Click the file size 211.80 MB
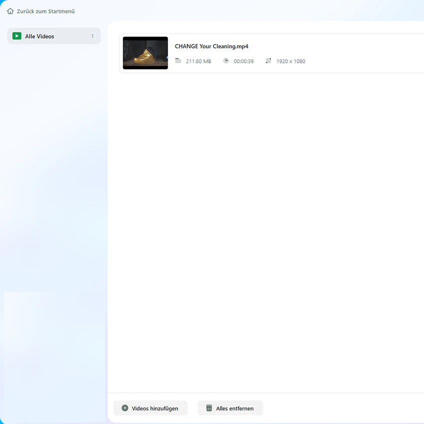424x424 pixels. [199, 61]
